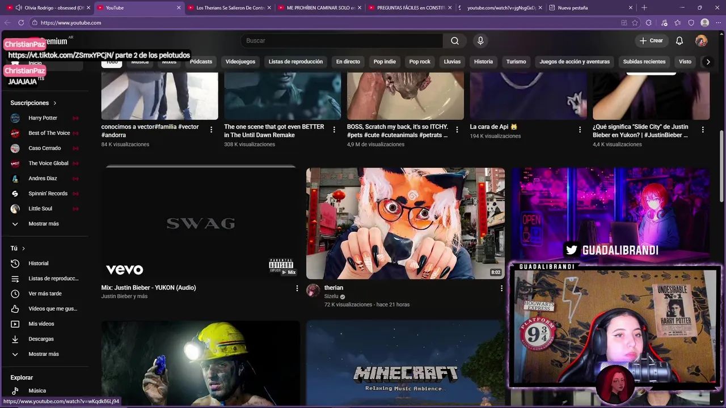726x408 pixels.
Task: Select Juegos de acción y aventuras chip
Action: click(575, 62)
